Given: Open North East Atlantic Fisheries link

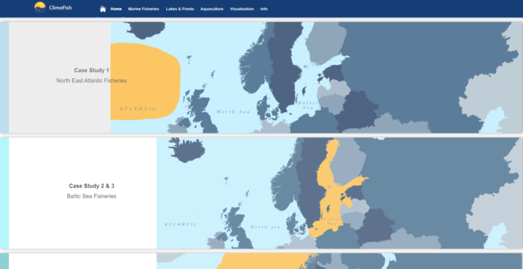Looking at the screenshot, I should 91,81.
